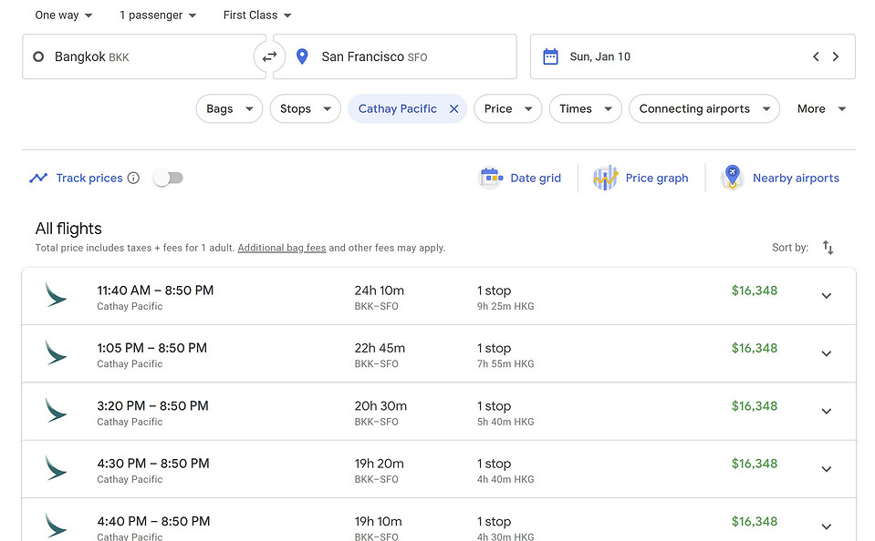The width and height of the screenshot is (875, 541).
Task: Click the 24h 10m flight duration
Action: point(380,291)
